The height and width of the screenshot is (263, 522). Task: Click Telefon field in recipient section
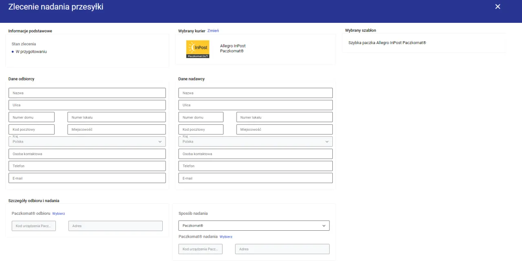pyautogui.click(x=87, y=166)
